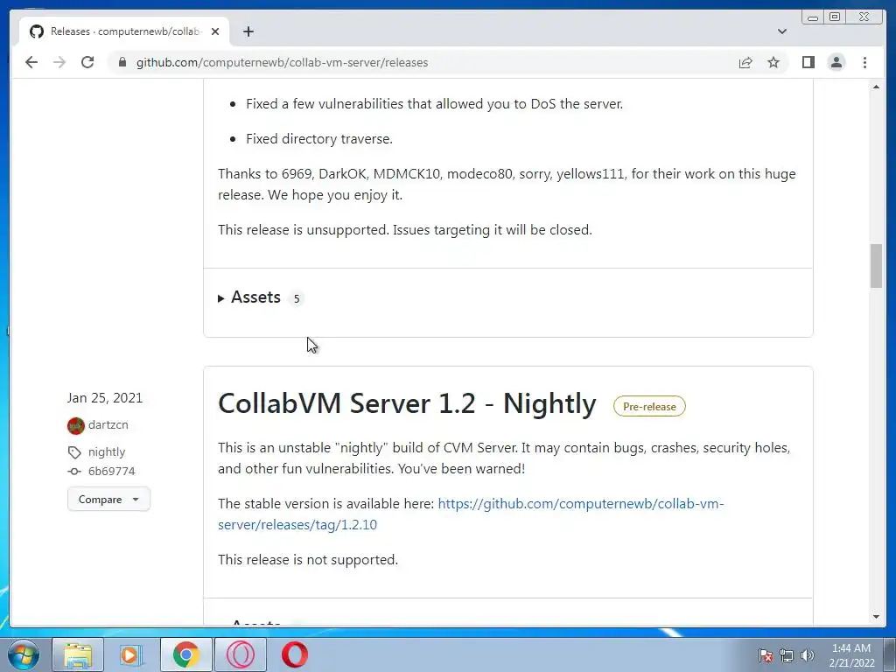Open the Windows Start menu

pos(23,654)
